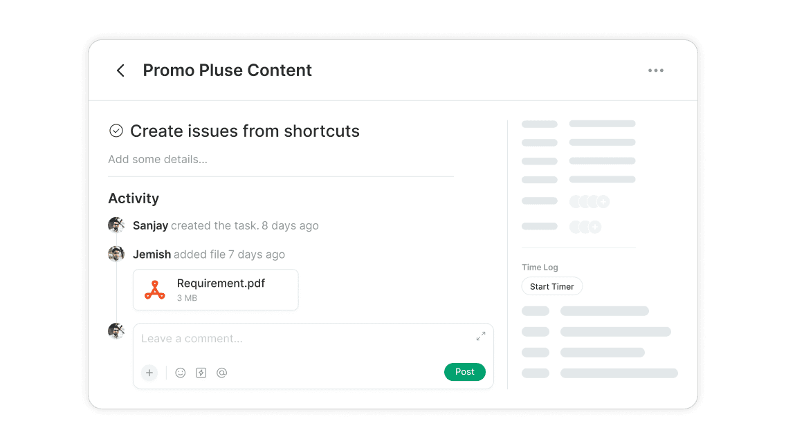Expand the comment box to fullscreen
Viewport: 786px width, 448px height.
click(481, 336)
